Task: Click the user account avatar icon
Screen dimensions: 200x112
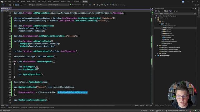Action: click(x=183, y=2)
